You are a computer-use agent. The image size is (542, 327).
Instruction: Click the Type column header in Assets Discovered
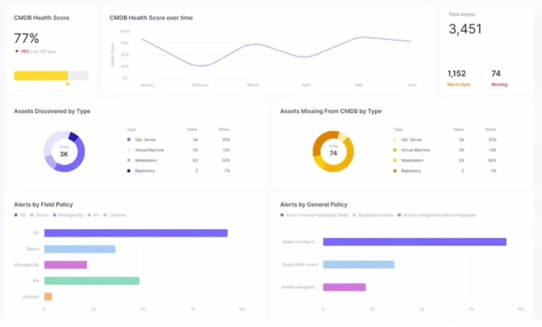[x=132, y=129]
